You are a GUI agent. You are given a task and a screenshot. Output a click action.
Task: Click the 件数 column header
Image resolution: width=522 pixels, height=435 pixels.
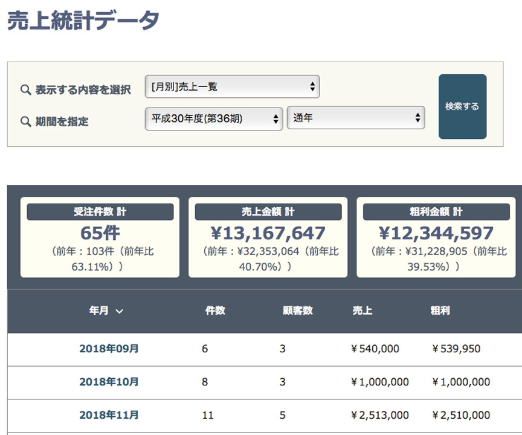click(215, 311)
